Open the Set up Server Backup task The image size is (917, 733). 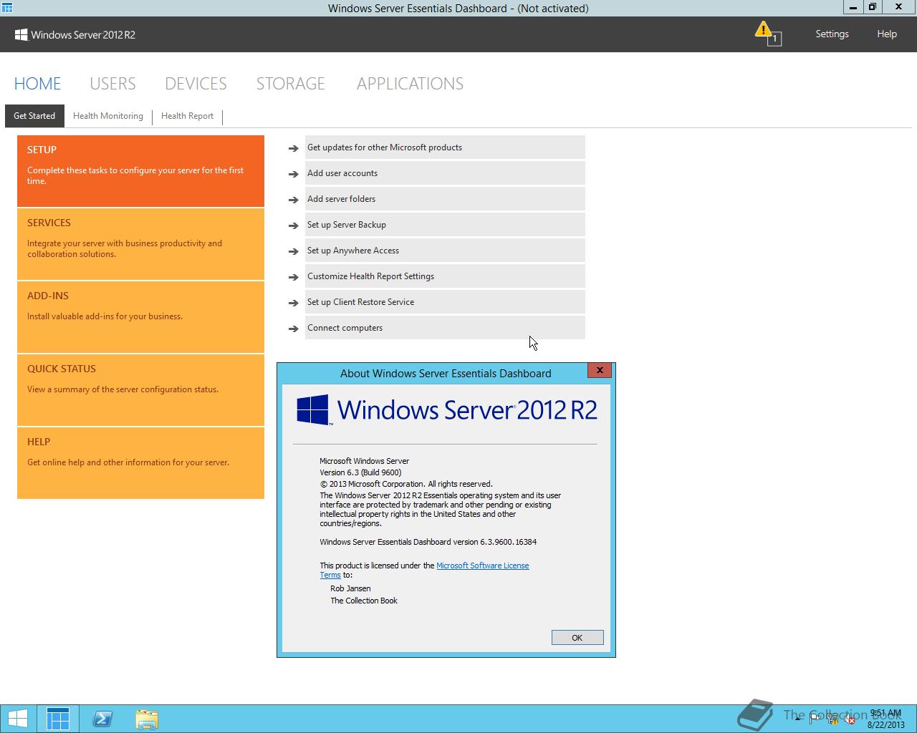[445, 224]
